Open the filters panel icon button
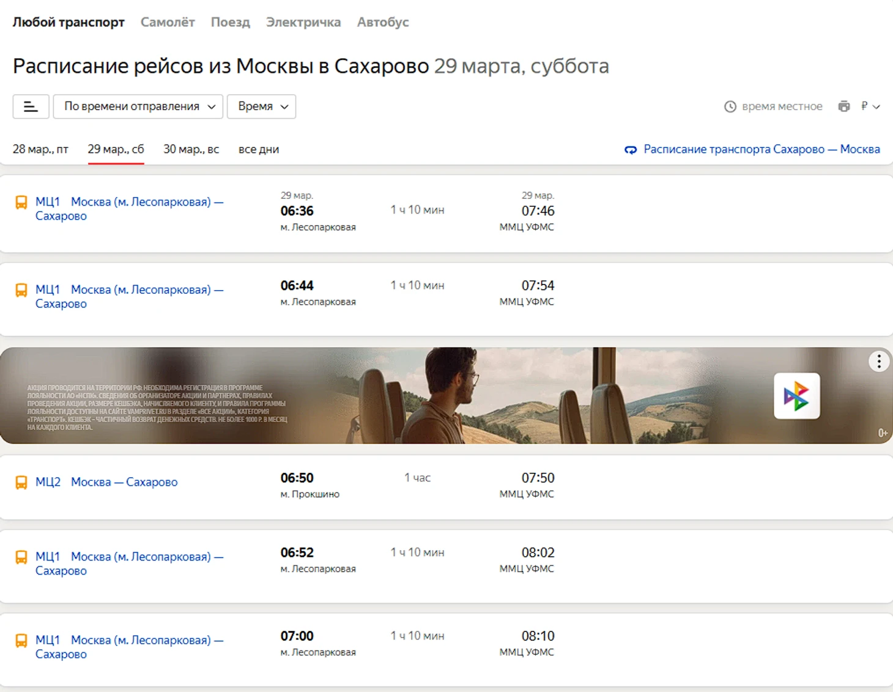893x692 pixels. click(x=31, y=106)
